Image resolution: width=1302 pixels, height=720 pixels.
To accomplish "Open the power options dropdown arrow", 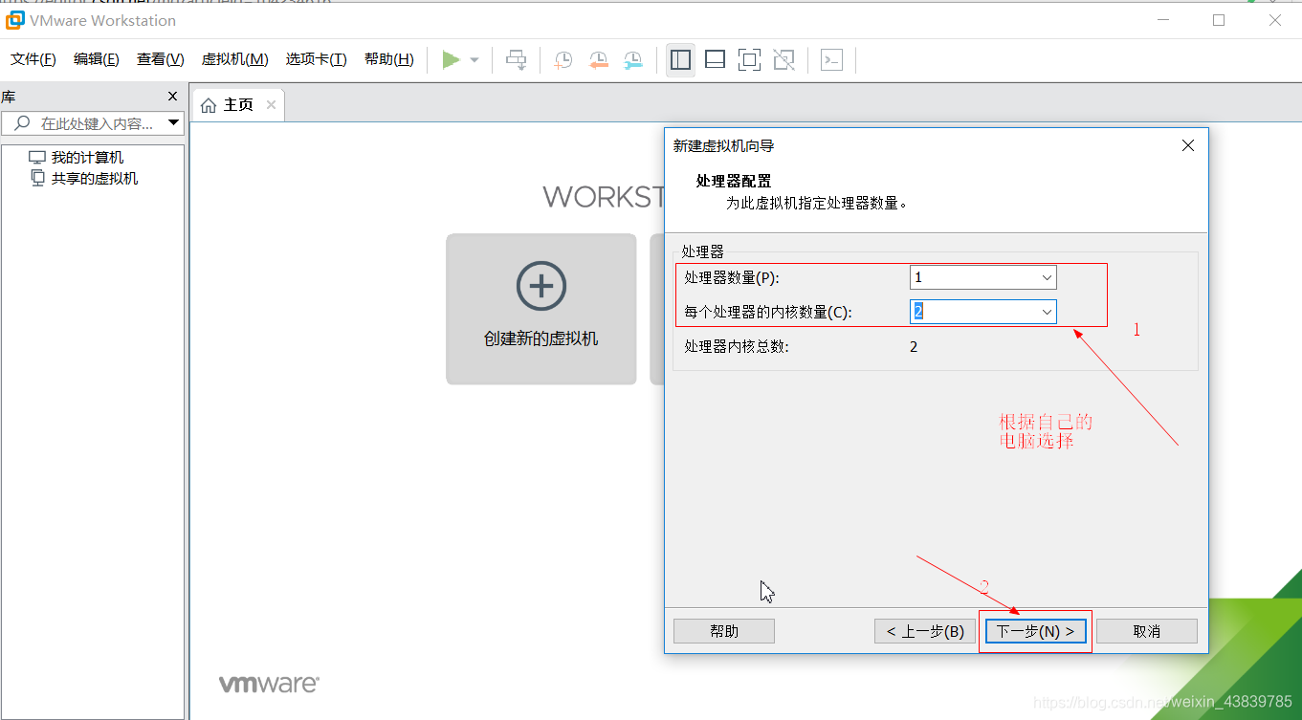I will point(474,60).
